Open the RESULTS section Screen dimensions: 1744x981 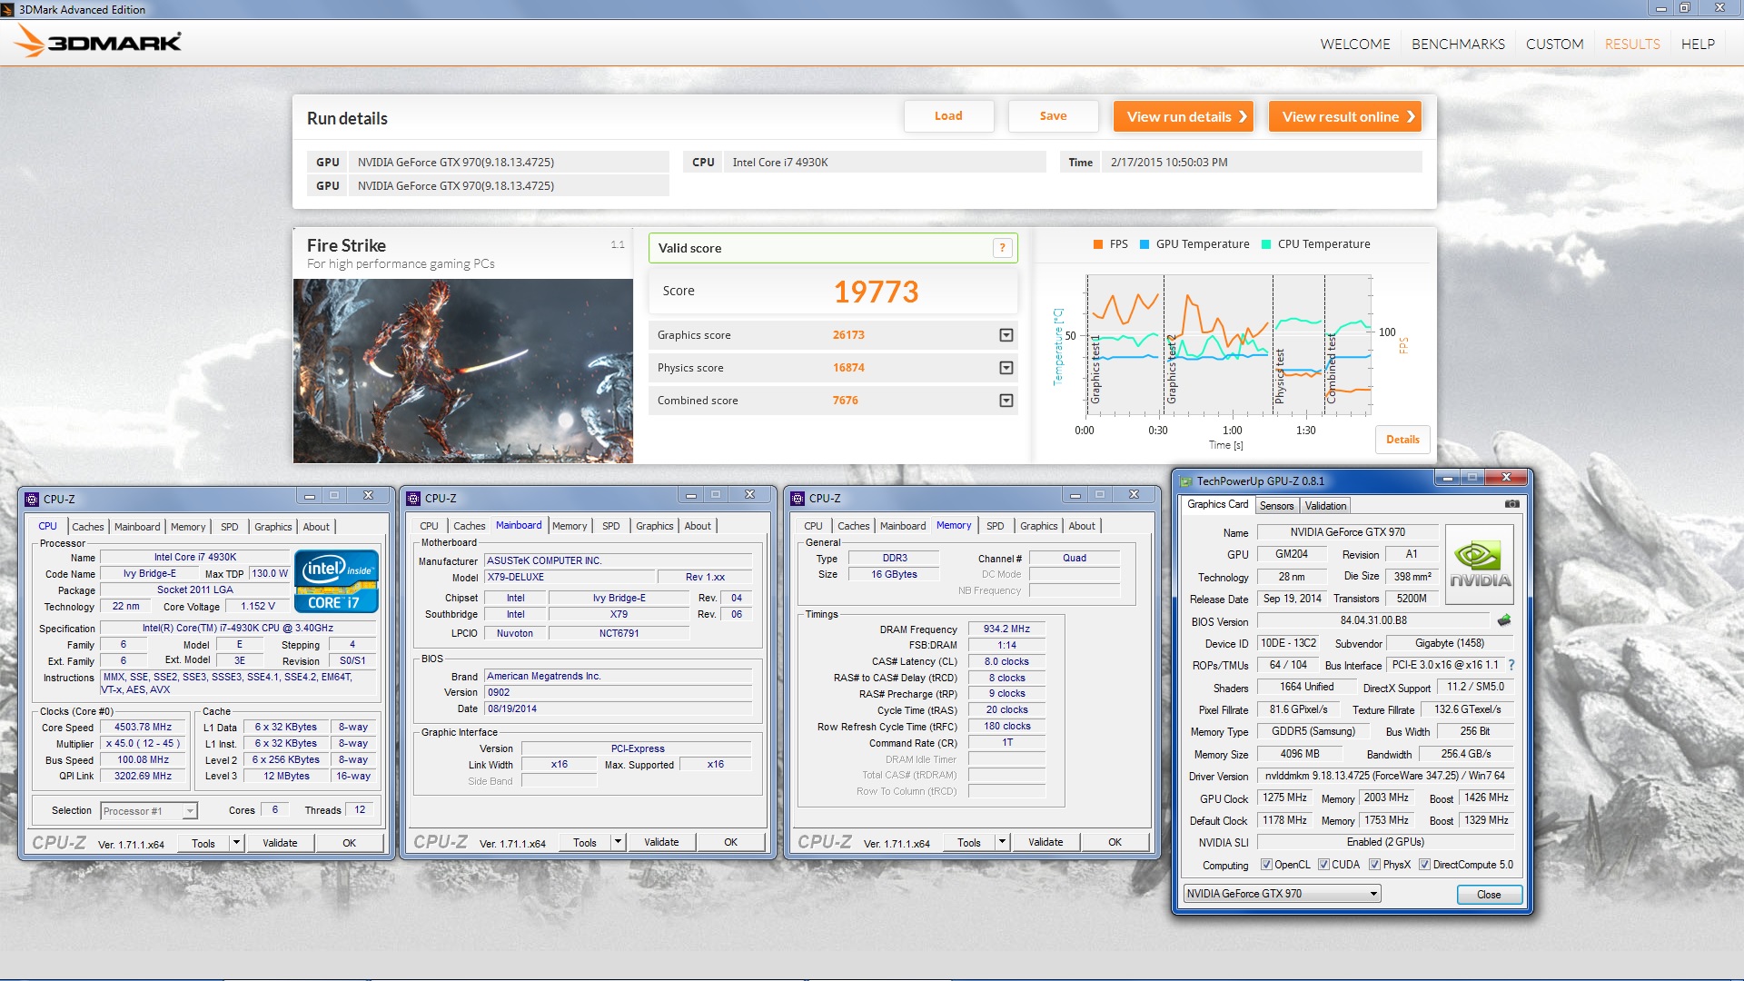pos(1632,44)
